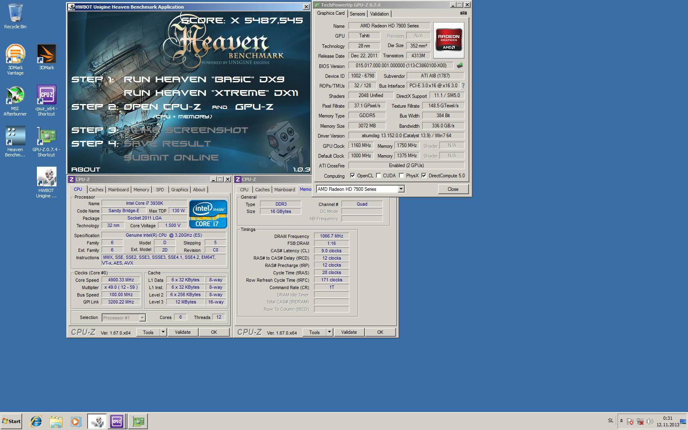Click the taskbar clock showing 0:31
688x430 pixels.
[x=668, y=421]
